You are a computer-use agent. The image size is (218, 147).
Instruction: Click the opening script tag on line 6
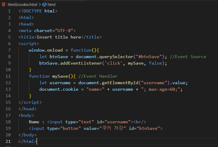29,44
